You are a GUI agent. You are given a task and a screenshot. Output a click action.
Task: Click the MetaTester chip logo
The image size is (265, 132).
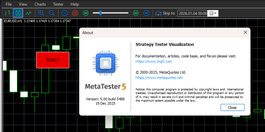point(105,63)
